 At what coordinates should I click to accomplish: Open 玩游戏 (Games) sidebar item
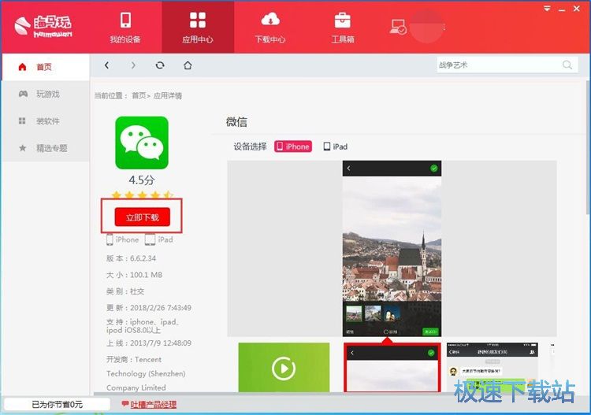[47, 94]
